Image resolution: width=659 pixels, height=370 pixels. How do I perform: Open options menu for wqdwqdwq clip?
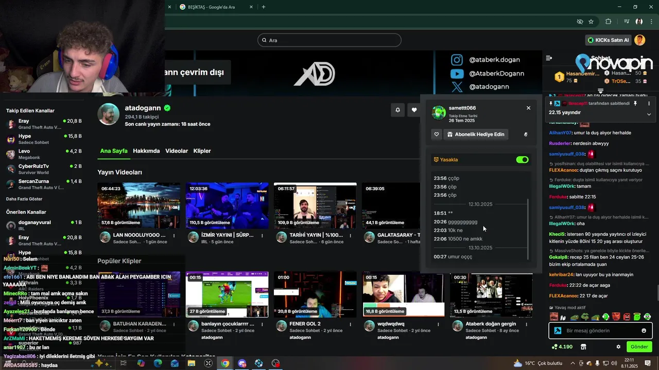click(x=438, y=325)
